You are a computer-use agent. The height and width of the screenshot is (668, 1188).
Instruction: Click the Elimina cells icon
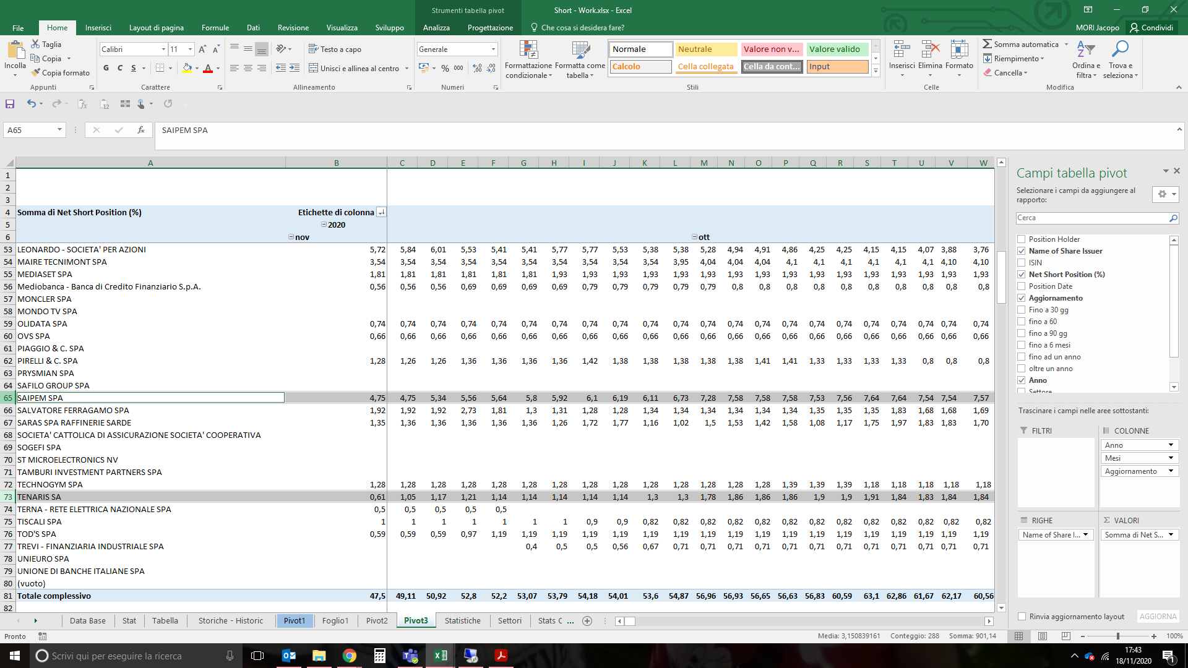point(930,49)
